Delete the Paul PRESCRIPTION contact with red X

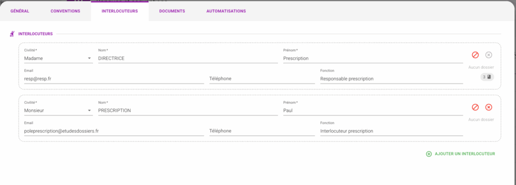489,107
